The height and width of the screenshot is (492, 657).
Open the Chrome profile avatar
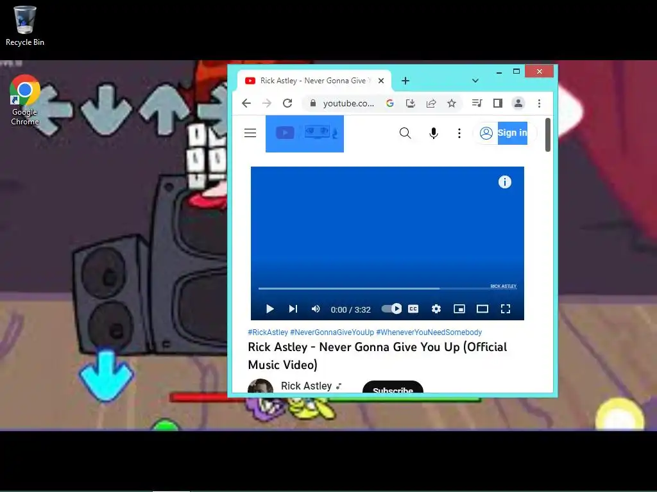coord(518,103)
